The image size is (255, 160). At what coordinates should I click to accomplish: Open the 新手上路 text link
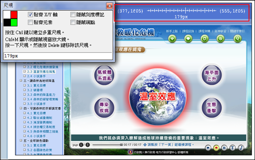[172, 31]
